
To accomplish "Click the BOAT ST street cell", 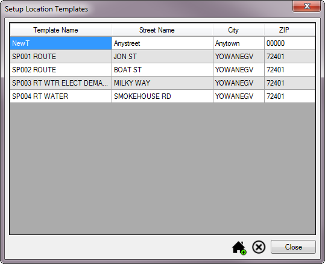I will tap(162, 70).
